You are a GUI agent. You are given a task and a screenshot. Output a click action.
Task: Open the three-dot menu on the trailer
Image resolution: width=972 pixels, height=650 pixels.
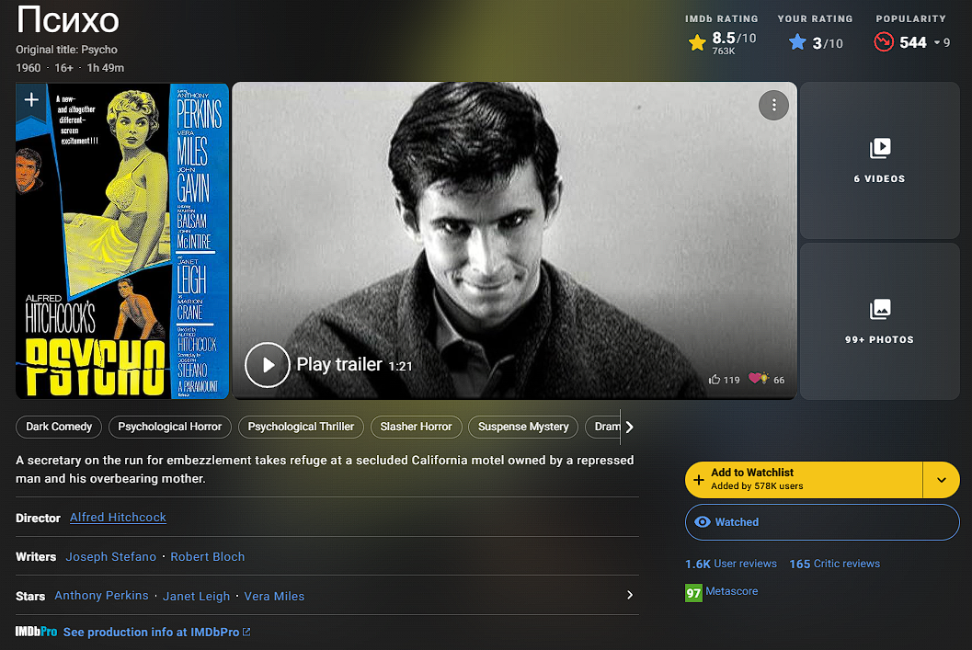[x=773, y=106]
